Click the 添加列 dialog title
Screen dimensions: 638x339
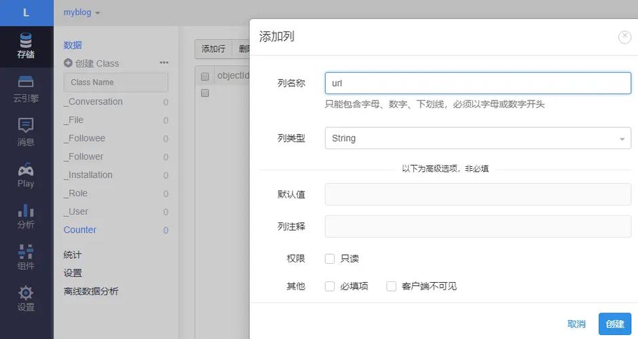(x=277, y=37)
